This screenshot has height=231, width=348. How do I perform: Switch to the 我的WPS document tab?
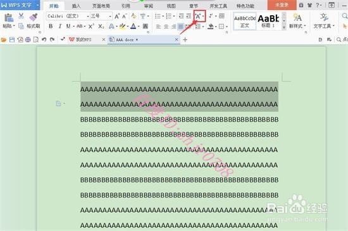(84, 40)
